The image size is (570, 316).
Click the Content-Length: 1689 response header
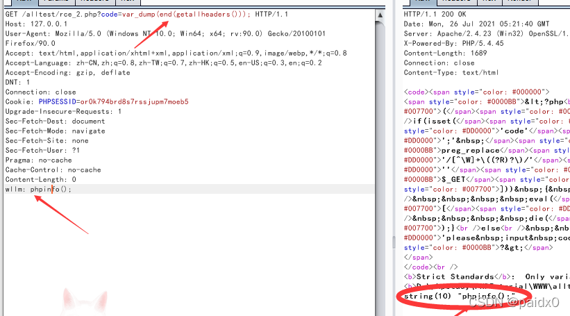(x=445, y=53)
